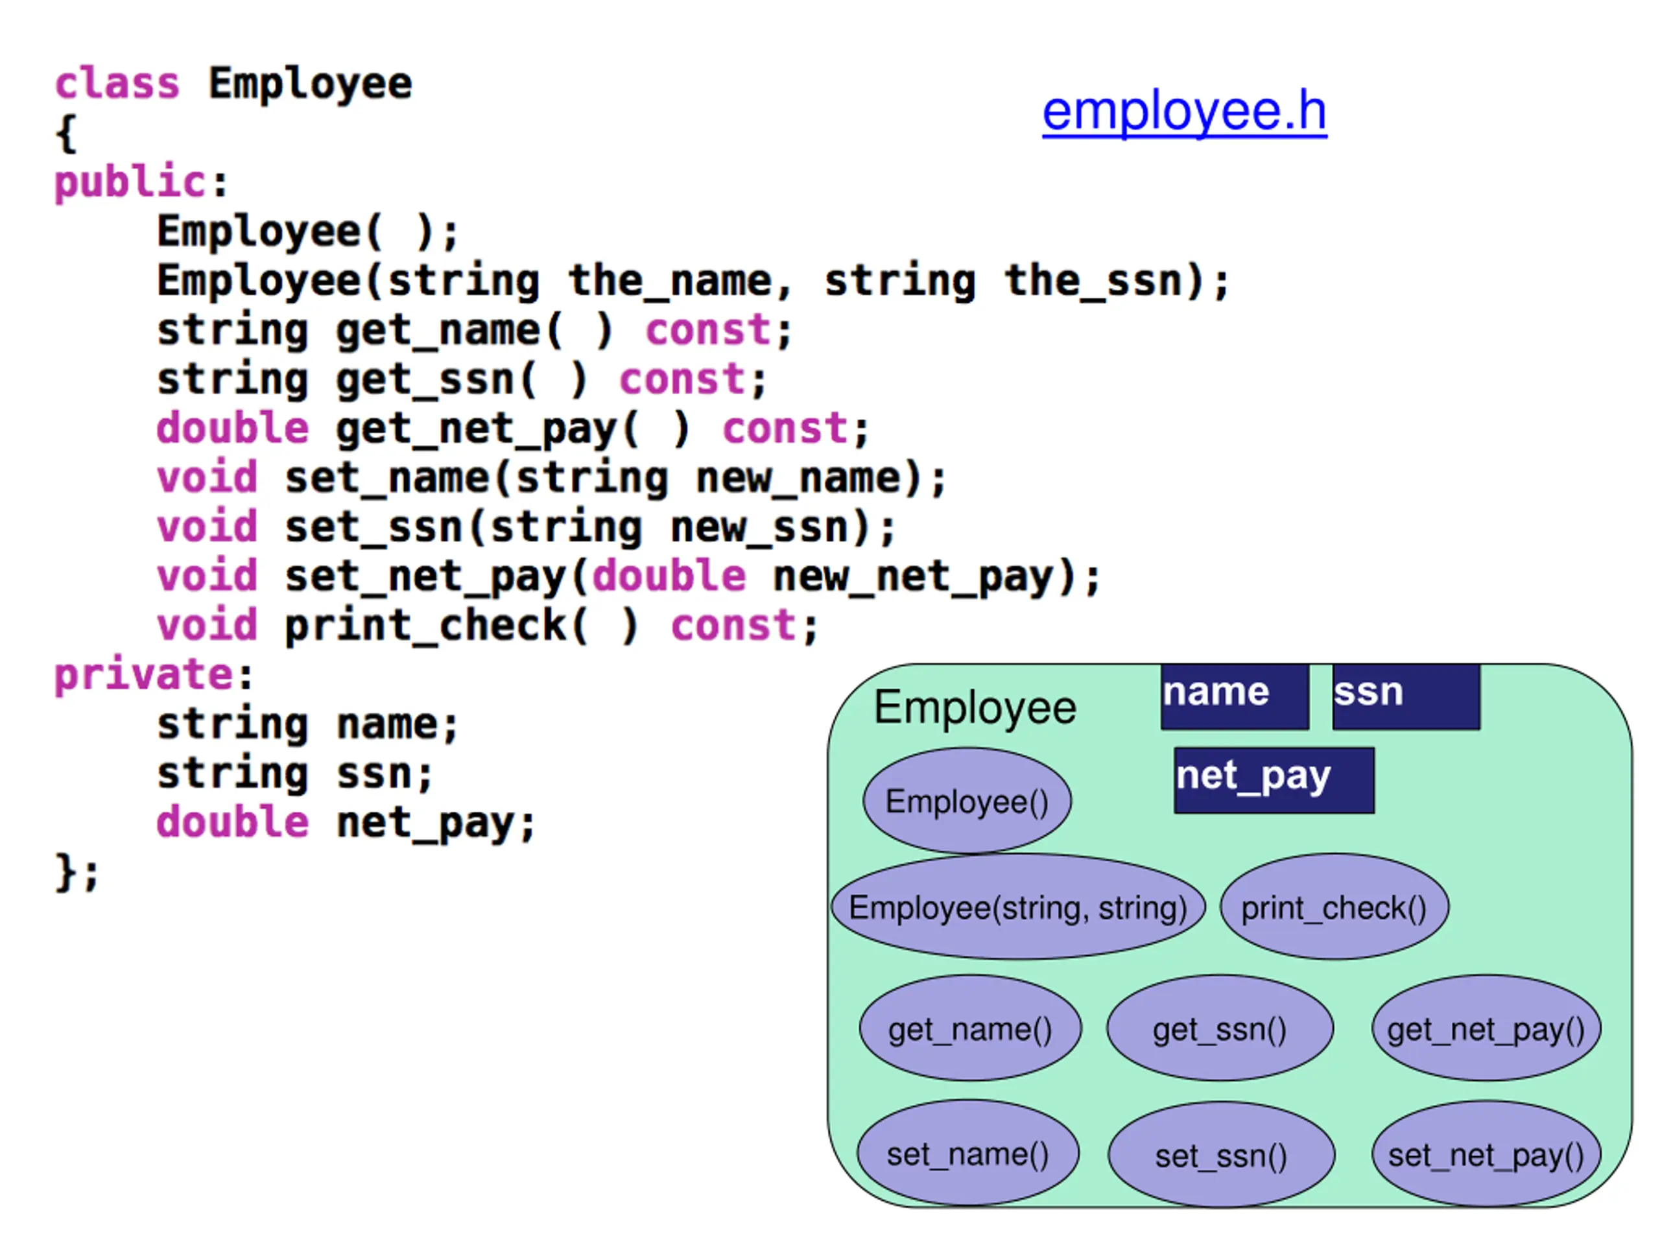Click the class keyword in the code

[117, 82]
